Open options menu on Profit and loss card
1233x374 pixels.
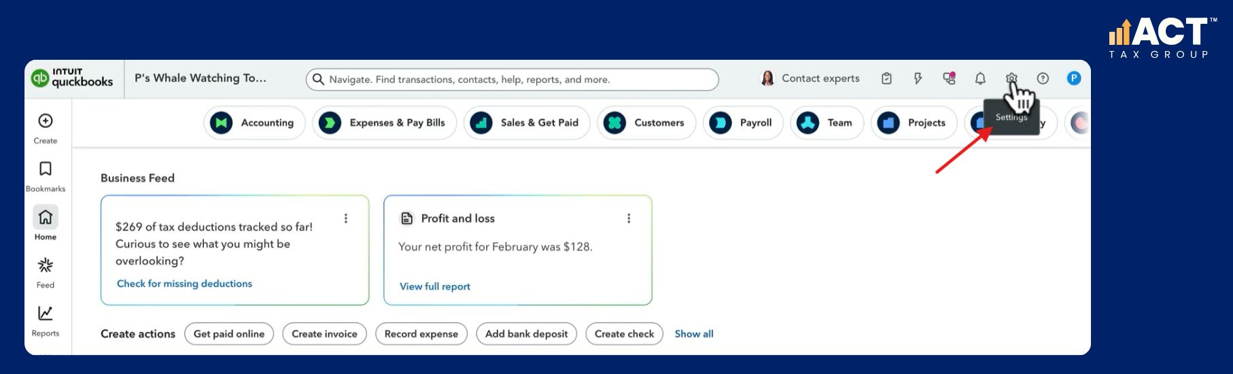tap(629, 218)
